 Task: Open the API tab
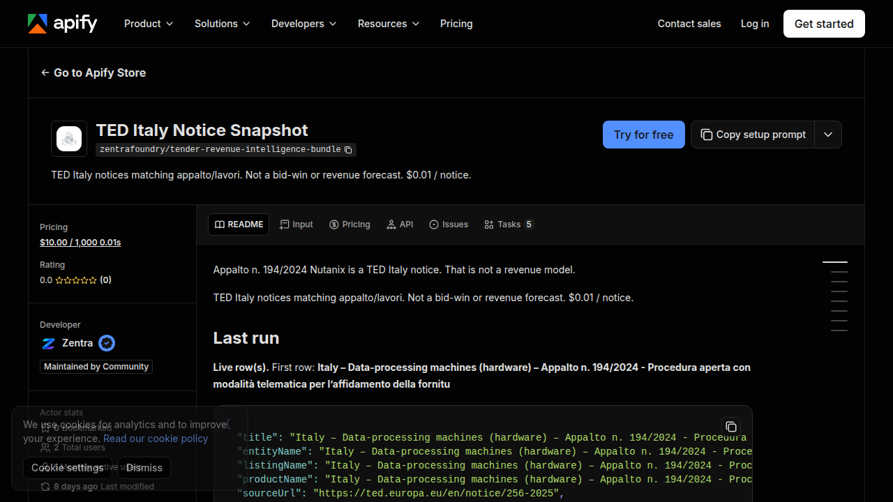400,225
